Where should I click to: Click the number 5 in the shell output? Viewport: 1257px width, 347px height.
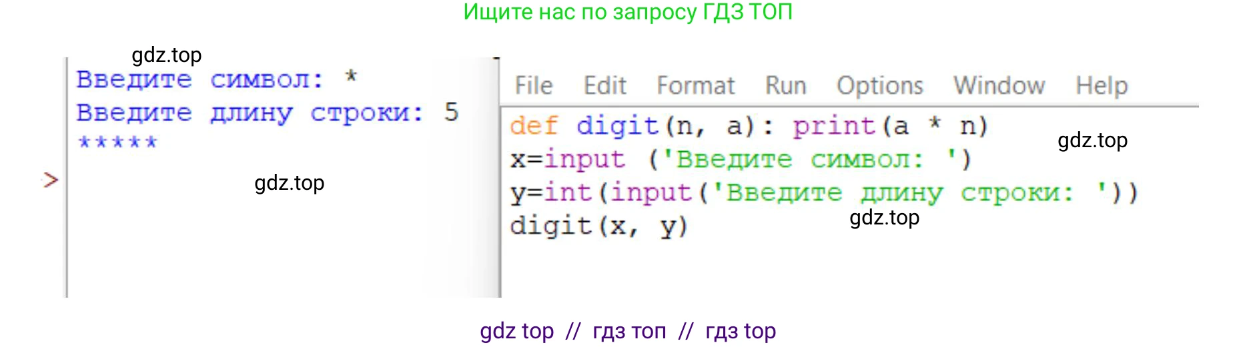452,112
